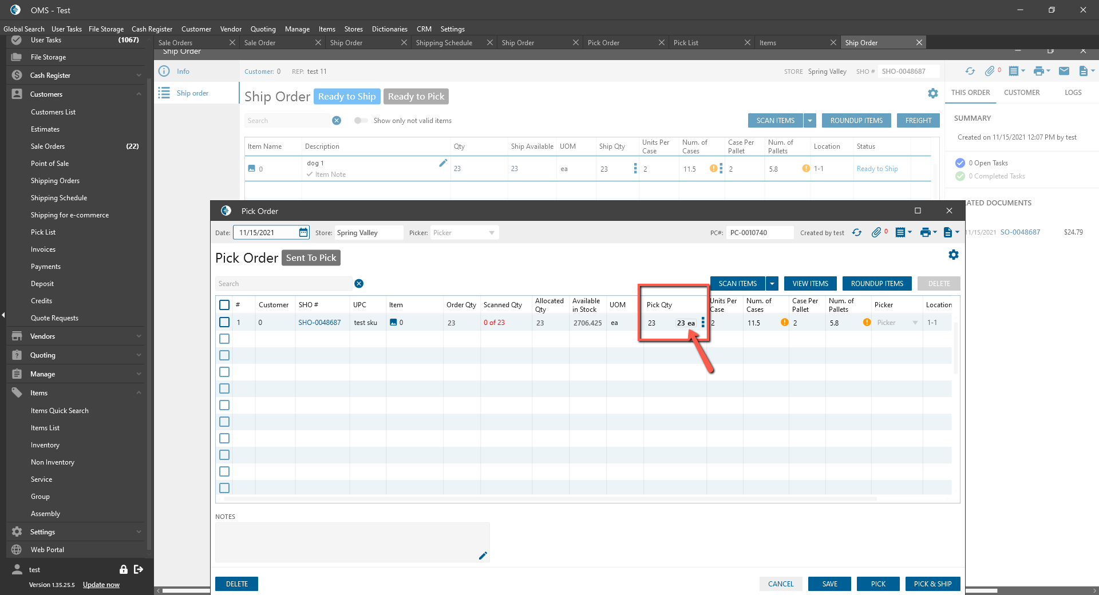Open the Pick Order settings gear
This screenshot has width=1099, height=595.
pos(953,255)
